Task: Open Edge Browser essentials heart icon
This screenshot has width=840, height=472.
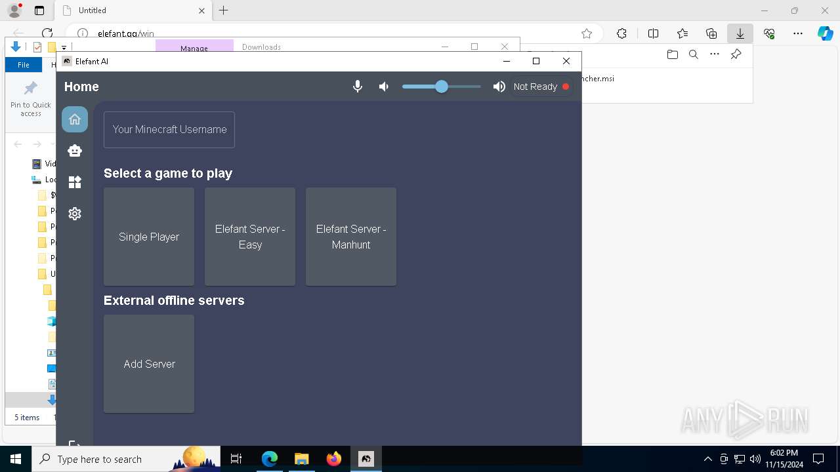Action: [769, 33]
